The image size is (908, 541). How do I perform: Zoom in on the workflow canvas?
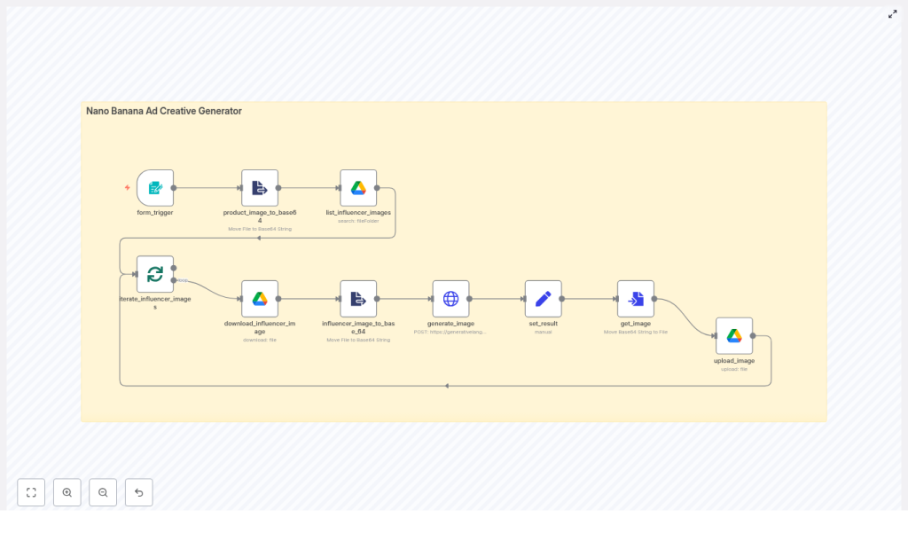click(x=67, y=492)
